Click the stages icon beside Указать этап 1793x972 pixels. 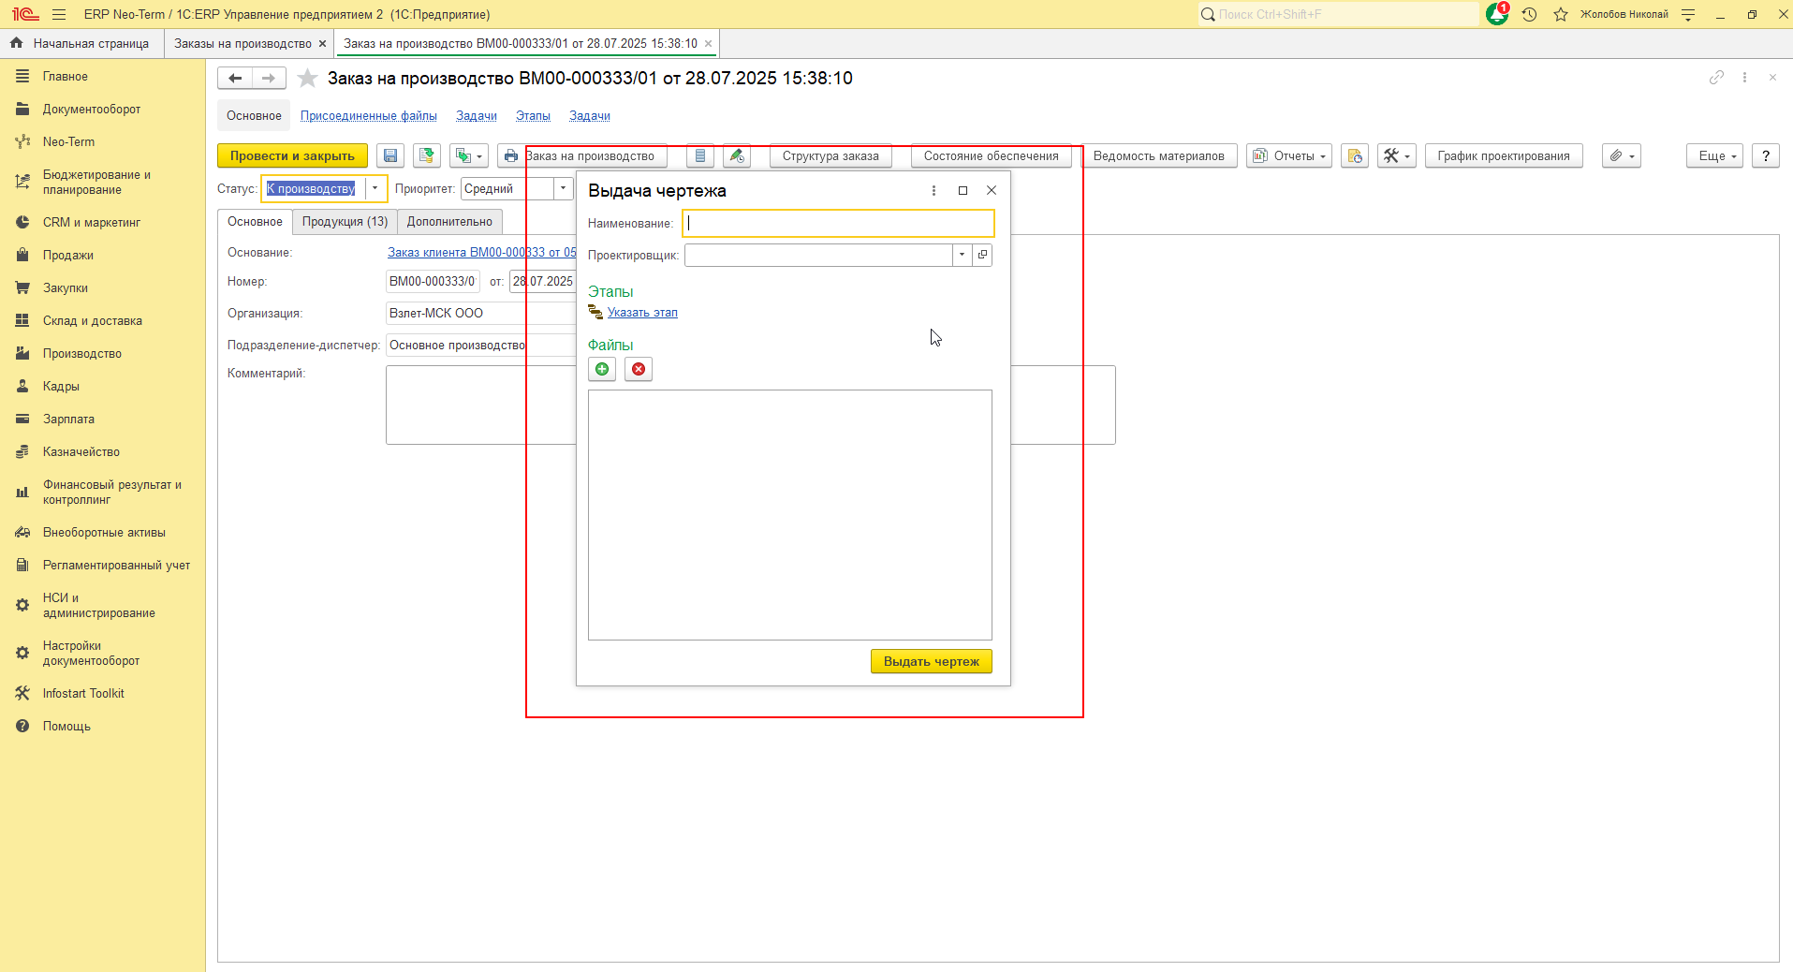tap(595, 313)
